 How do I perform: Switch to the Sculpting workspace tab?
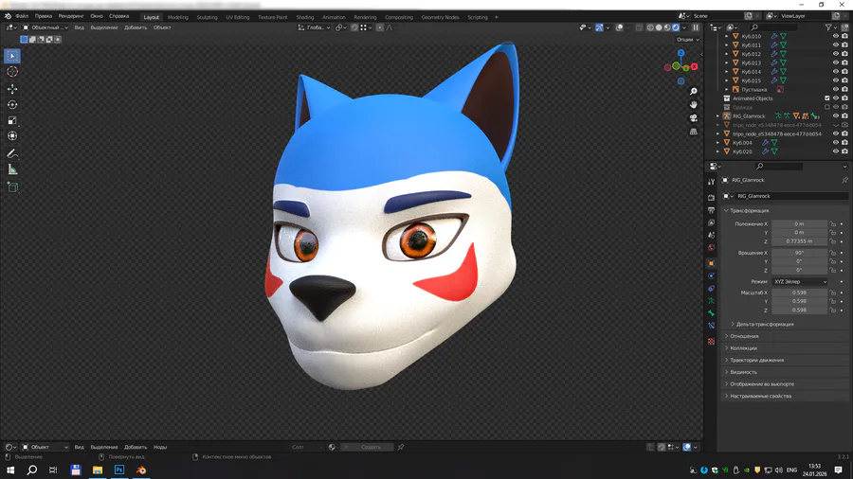(207, 17)
